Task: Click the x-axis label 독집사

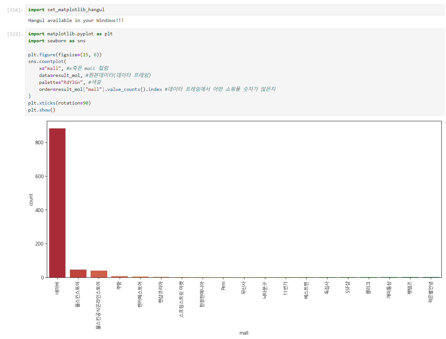Action: [327, 288]
